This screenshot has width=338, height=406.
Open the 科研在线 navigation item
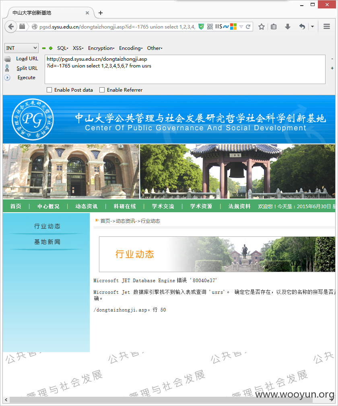pyautogui.click(x=125, y=206)
